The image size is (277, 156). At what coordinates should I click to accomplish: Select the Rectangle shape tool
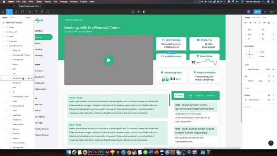click(23, 12)
